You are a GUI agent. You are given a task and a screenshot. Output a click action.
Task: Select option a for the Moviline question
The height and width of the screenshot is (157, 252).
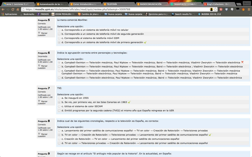click(x=59, y=30)
